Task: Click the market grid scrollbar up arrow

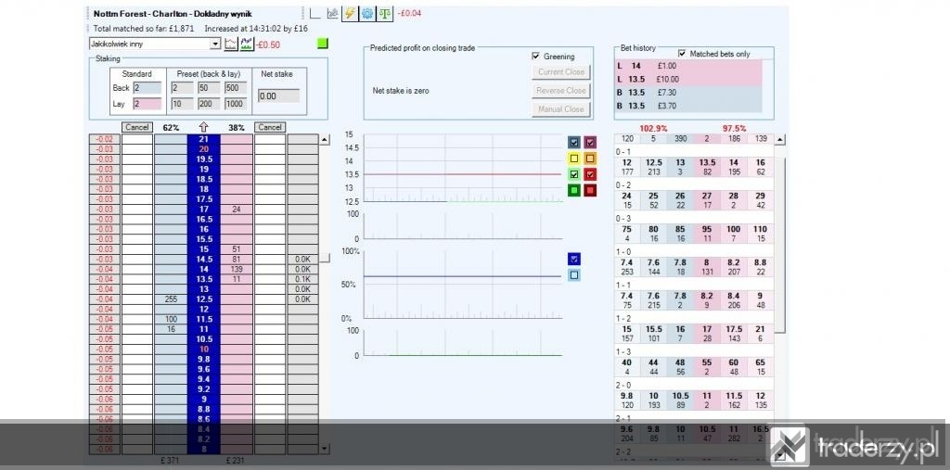Action: coord(780,140)
